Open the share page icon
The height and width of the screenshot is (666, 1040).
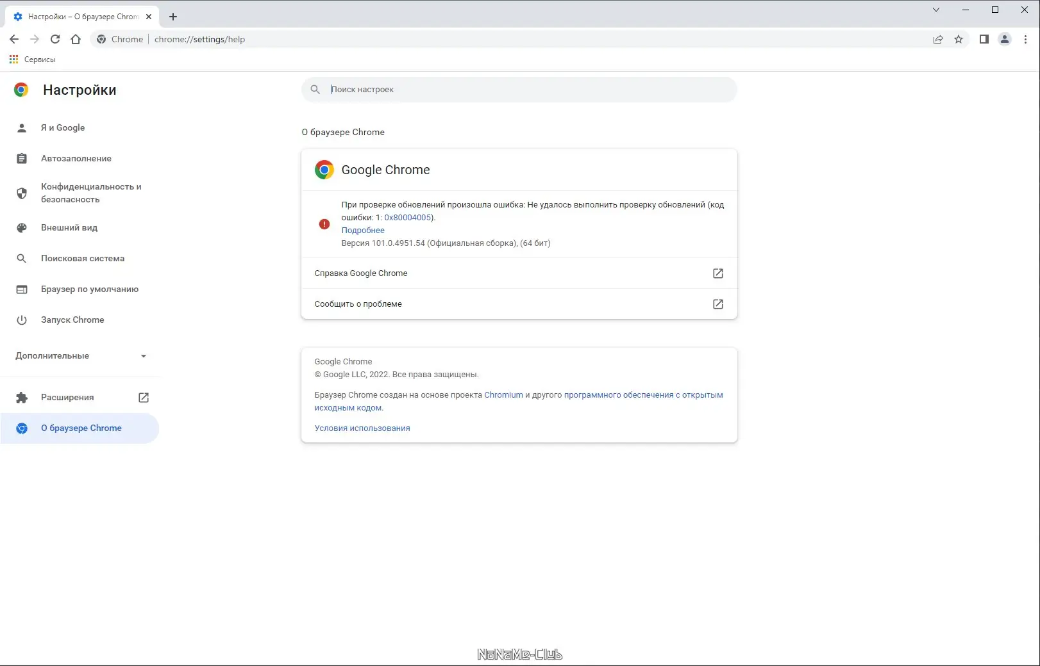click(938, 39)
